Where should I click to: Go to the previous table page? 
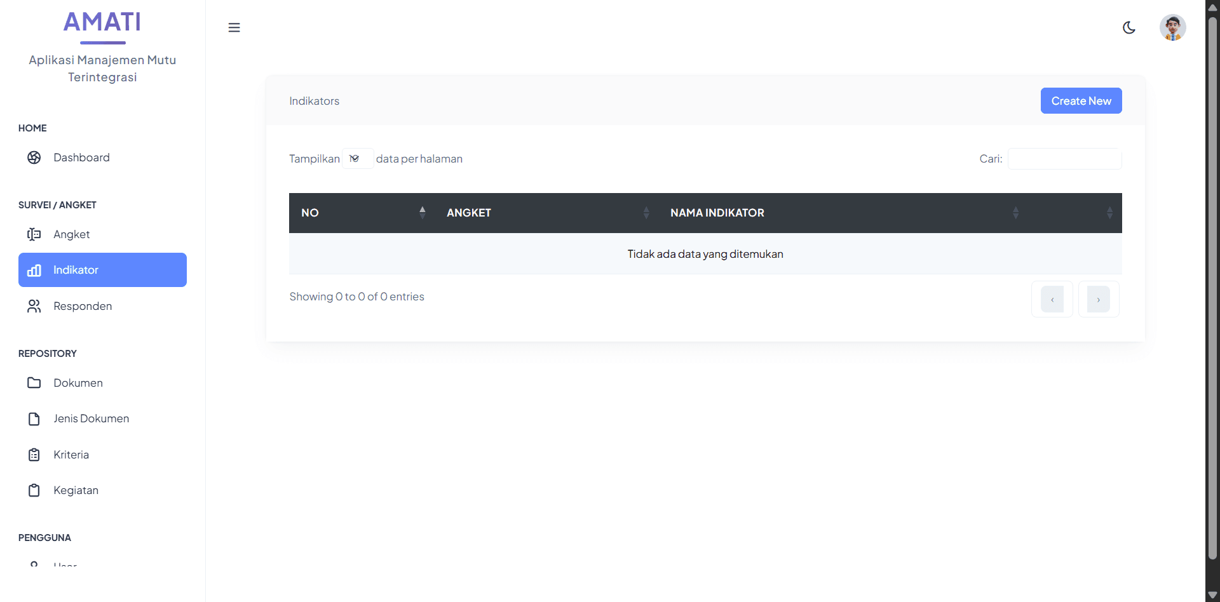1052,299
